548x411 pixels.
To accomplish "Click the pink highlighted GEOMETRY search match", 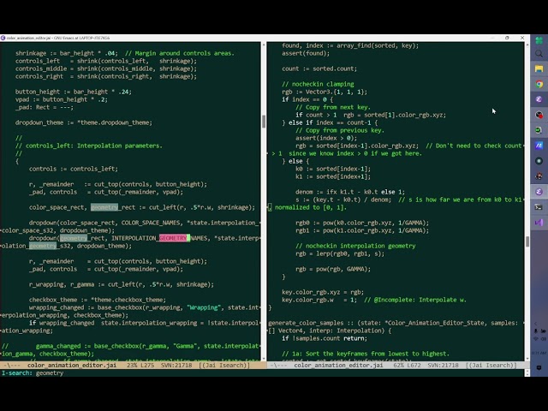I will click(x=173, y=238).
